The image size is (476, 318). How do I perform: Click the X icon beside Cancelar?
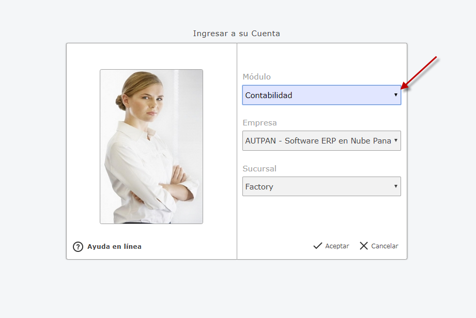click(x=364, y=246)
